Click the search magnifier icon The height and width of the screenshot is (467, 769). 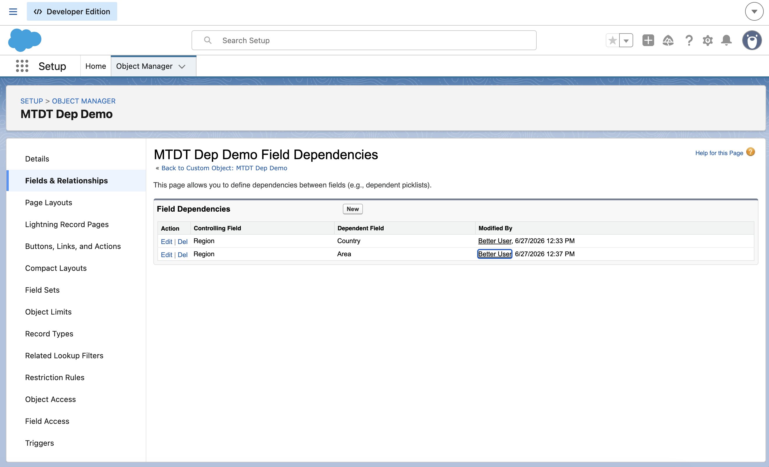pos(208,40)
